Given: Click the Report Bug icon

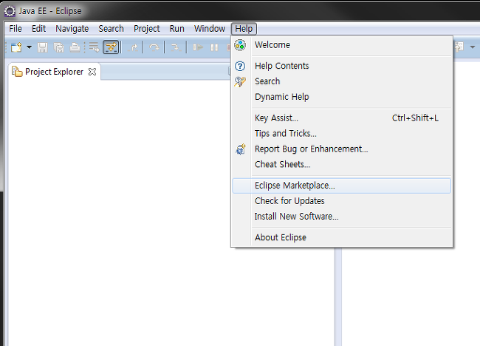Looking at the screenshot, I should pyautogui.click(x=241, y=149).
